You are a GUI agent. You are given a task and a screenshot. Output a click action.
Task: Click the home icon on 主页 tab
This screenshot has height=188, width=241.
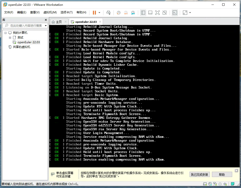coord(53,22)
